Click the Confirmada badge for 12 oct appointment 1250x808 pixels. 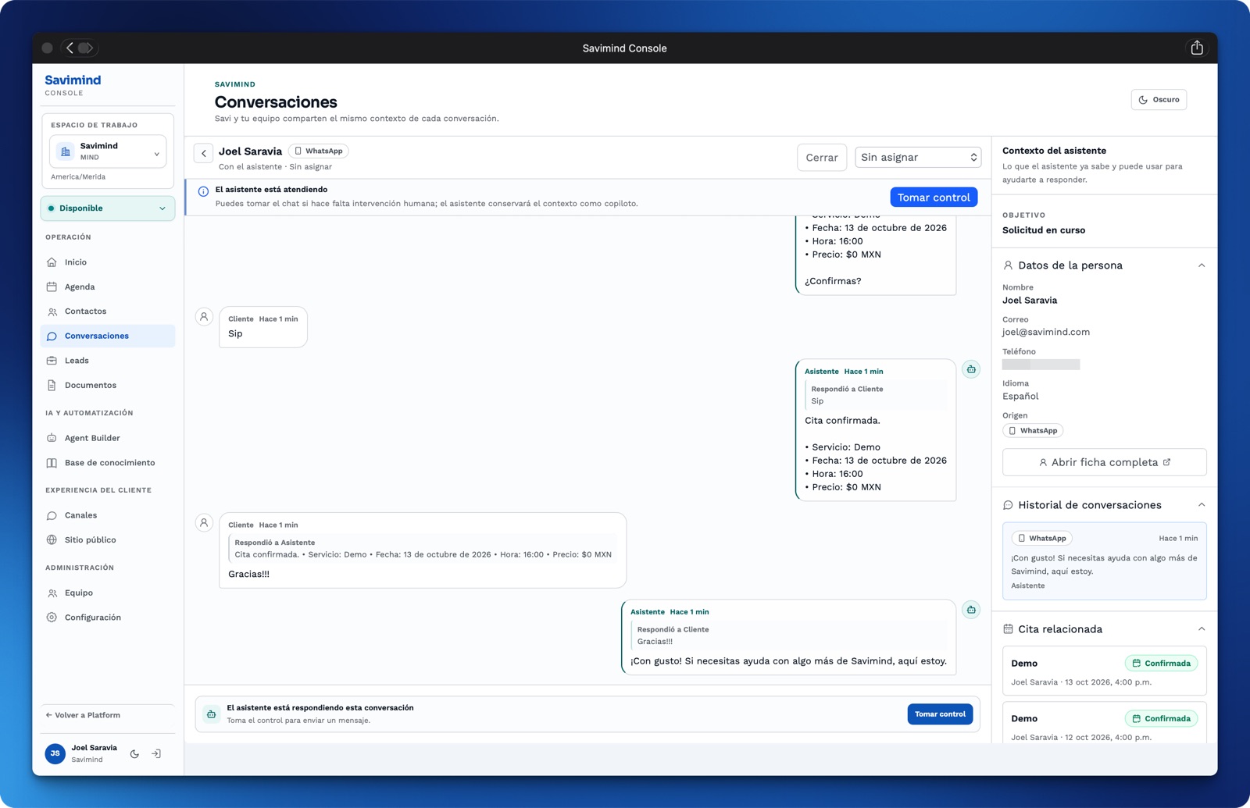point(1161,718)
